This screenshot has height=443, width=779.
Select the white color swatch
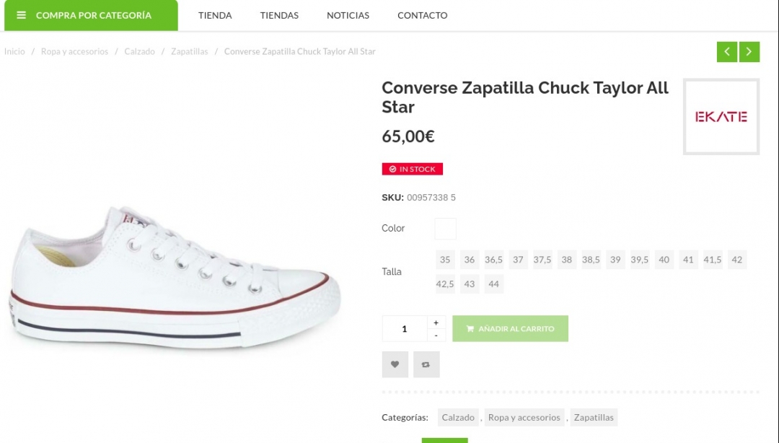(x=445, y=229)
